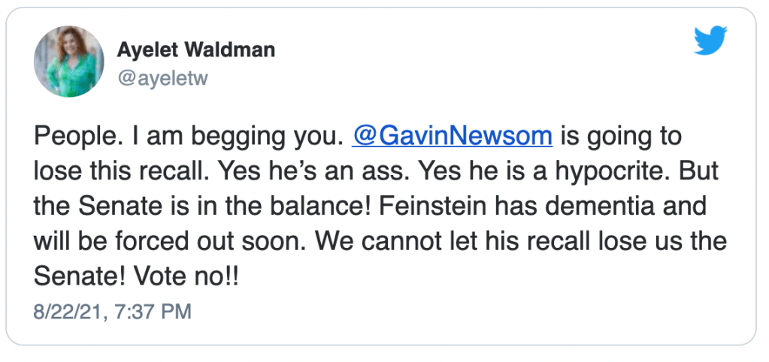The image size is (769, 362).
Task: Follow the @GavinNewsom mention link
Action: (452, 136)
